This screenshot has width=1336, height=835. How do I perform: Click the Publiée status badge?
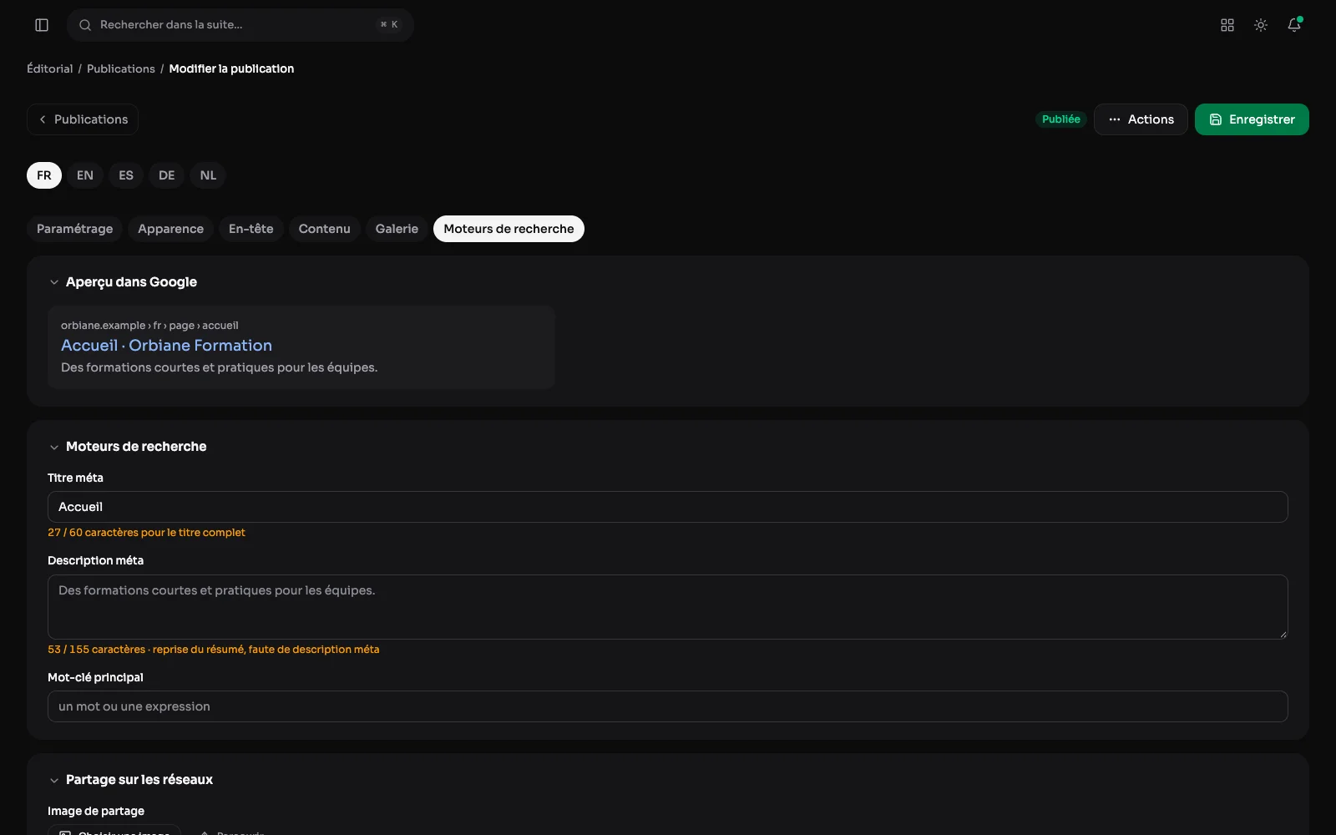[1061, 119]
